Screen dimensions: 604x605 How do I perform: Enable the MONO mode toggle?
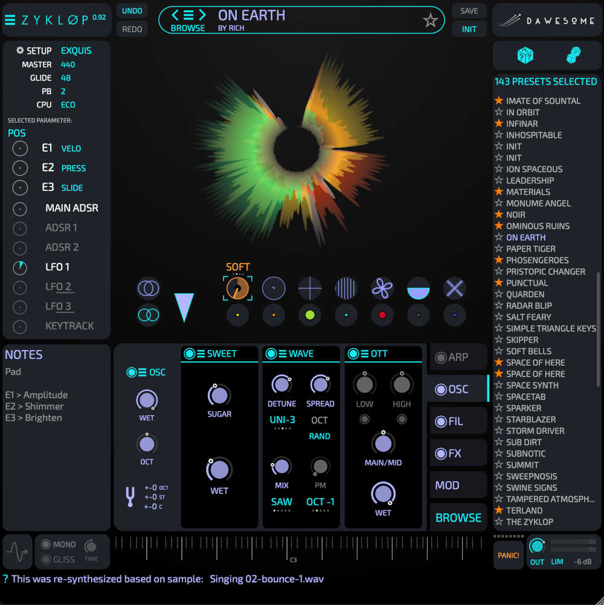46,544
